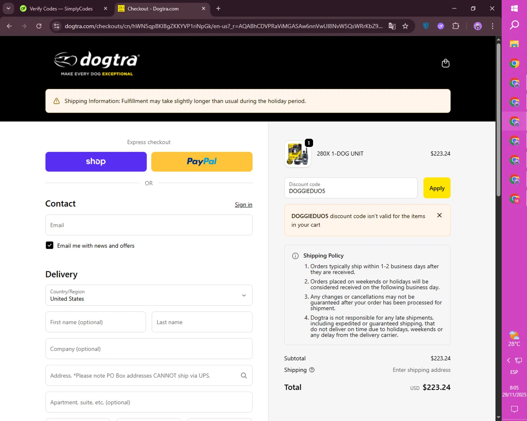The height and width of the screenshot is (421, 527).
Task: Switch to the Verify Codes SimplyCodes tab
Action: [x=64, y=8]
